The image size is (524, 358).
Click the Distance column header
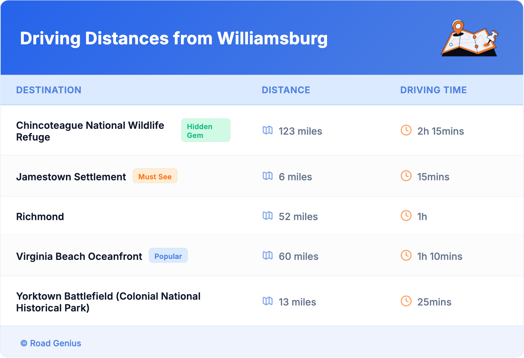(286, 90)
